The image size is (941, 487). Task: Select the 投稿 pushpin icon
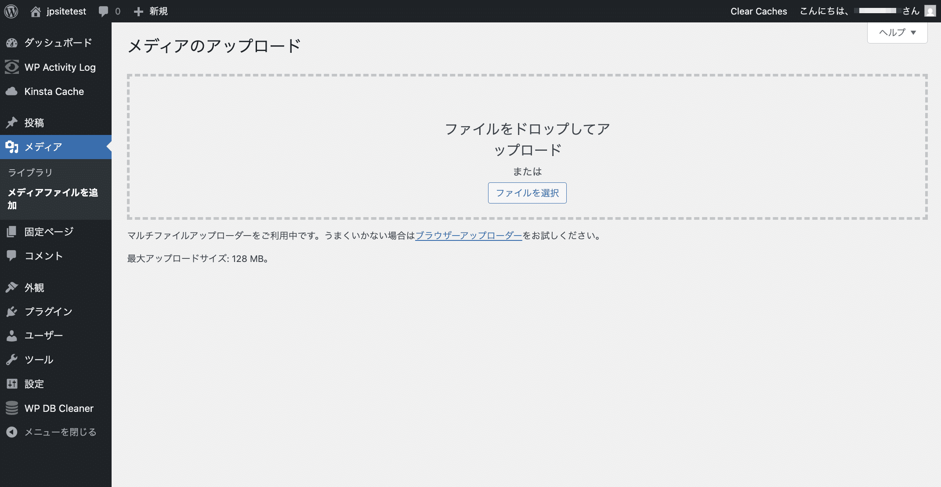click(x=12, y=122)
